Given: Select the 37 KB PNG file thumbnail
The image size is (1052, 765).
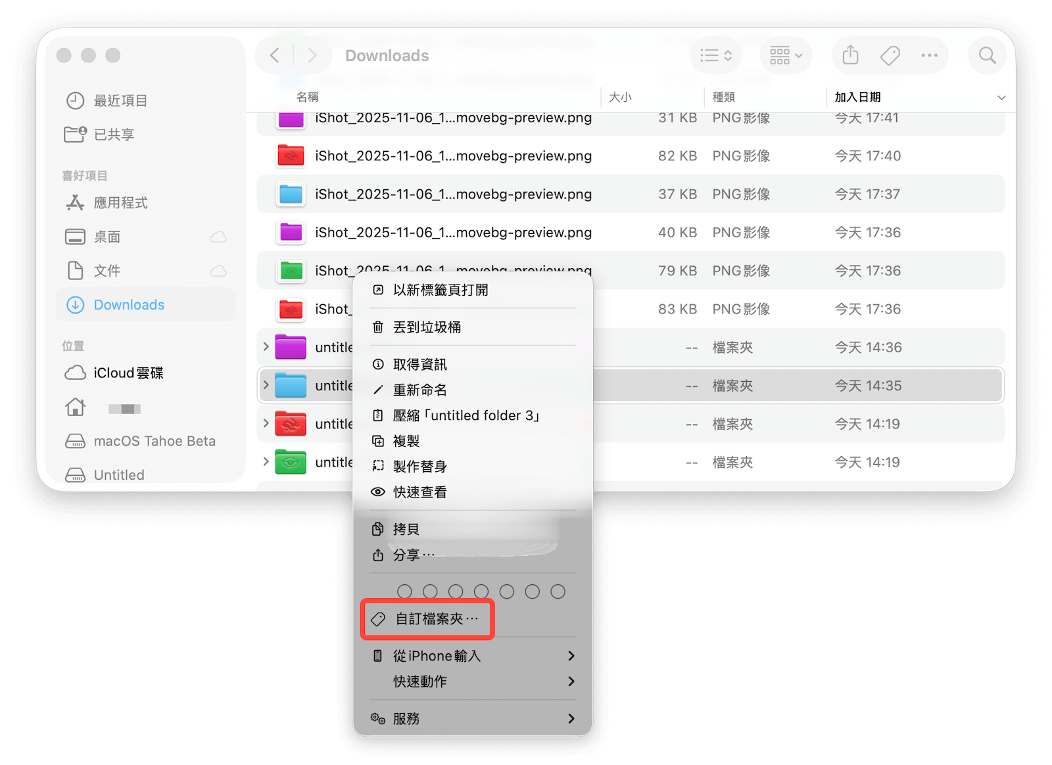Looking at the screenshot, I should click(291, 194).
